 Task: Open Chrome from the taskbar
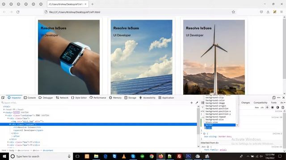coord(151,156)
